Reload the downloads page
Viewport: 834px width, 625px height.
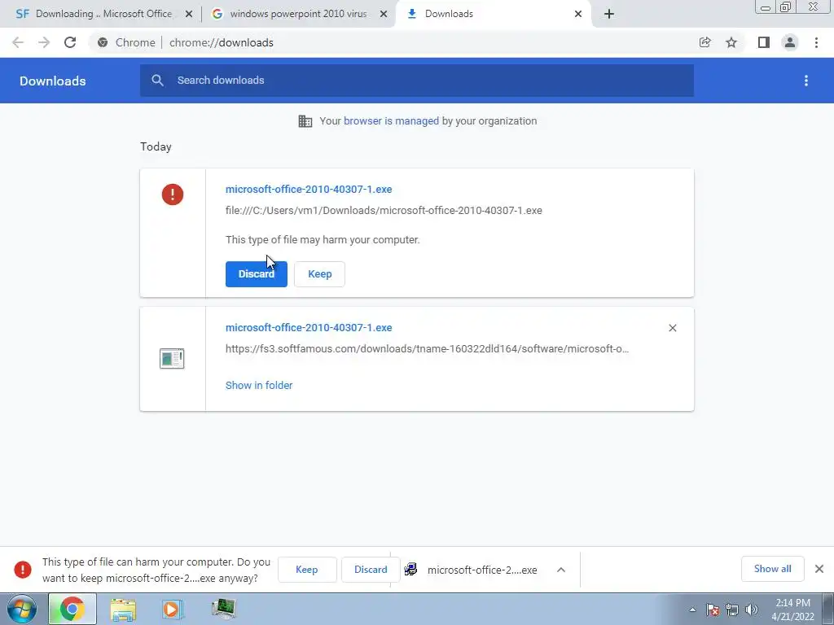click(70, 42)
